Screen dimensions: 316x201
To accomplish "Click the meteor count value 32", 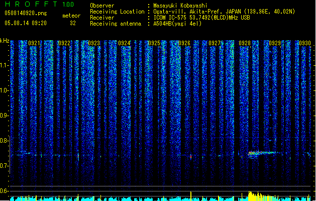I will [73, 23].
